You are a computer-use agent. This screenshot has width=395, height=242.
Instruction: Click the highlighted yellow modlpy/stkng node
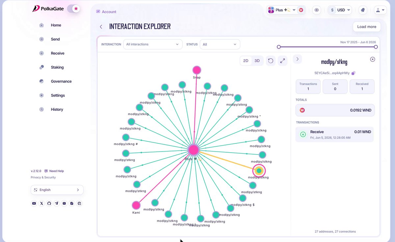pyautogui.click(x=259, y=170)
